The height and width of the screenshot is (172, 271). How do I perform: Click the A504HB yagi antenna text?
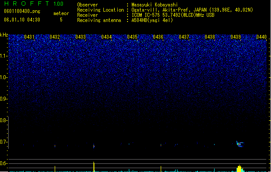[152, 20]
